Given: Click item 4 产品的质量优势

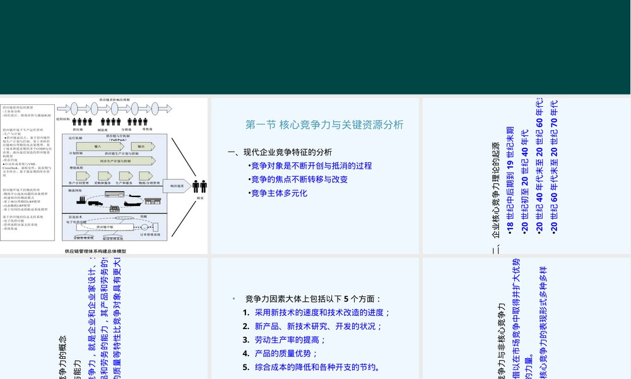Looking at the screenshot, I should click(280, 354).
